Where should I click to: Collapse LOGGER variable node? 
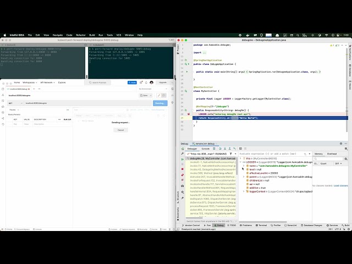(240, 162)
